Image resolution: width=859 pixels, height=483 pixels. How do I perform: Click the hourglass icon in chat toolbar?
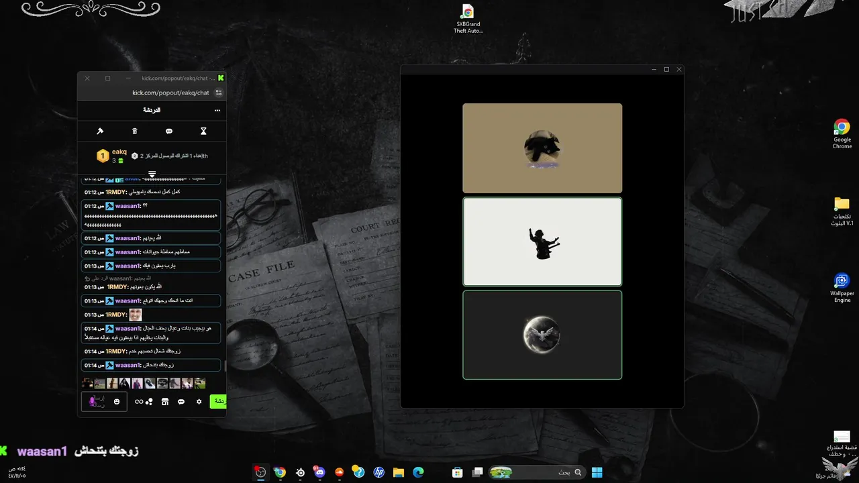pos(203,131)
